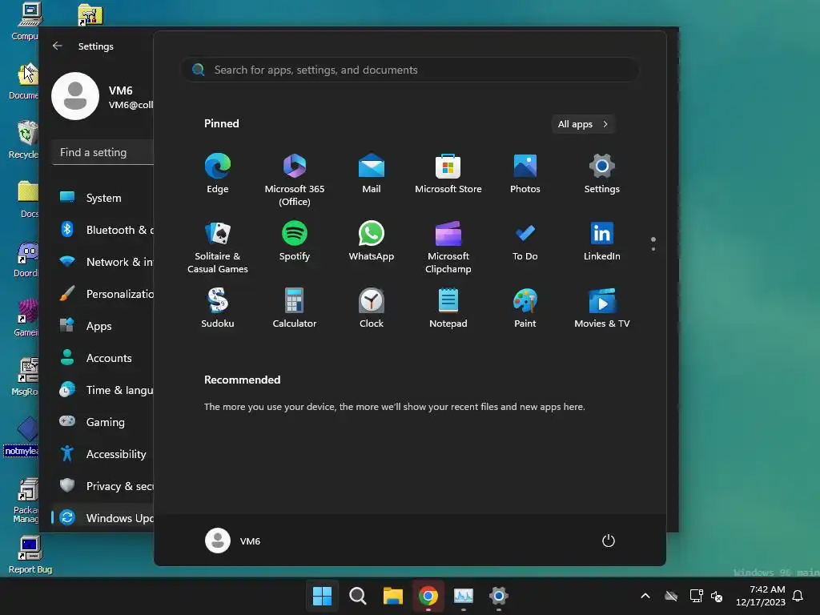This screenshot has width=820, height=615.
Task: Switch to Settings on taskbar
Action: [499, 596]
